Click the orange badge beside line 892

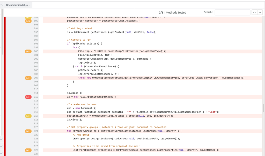28,21
